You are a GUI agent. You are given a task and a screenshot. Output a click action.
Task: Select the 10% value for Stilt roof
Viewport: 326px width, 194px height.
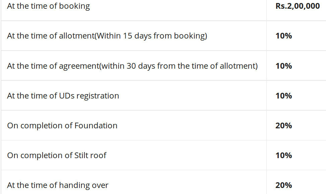(x=283, y=155)
